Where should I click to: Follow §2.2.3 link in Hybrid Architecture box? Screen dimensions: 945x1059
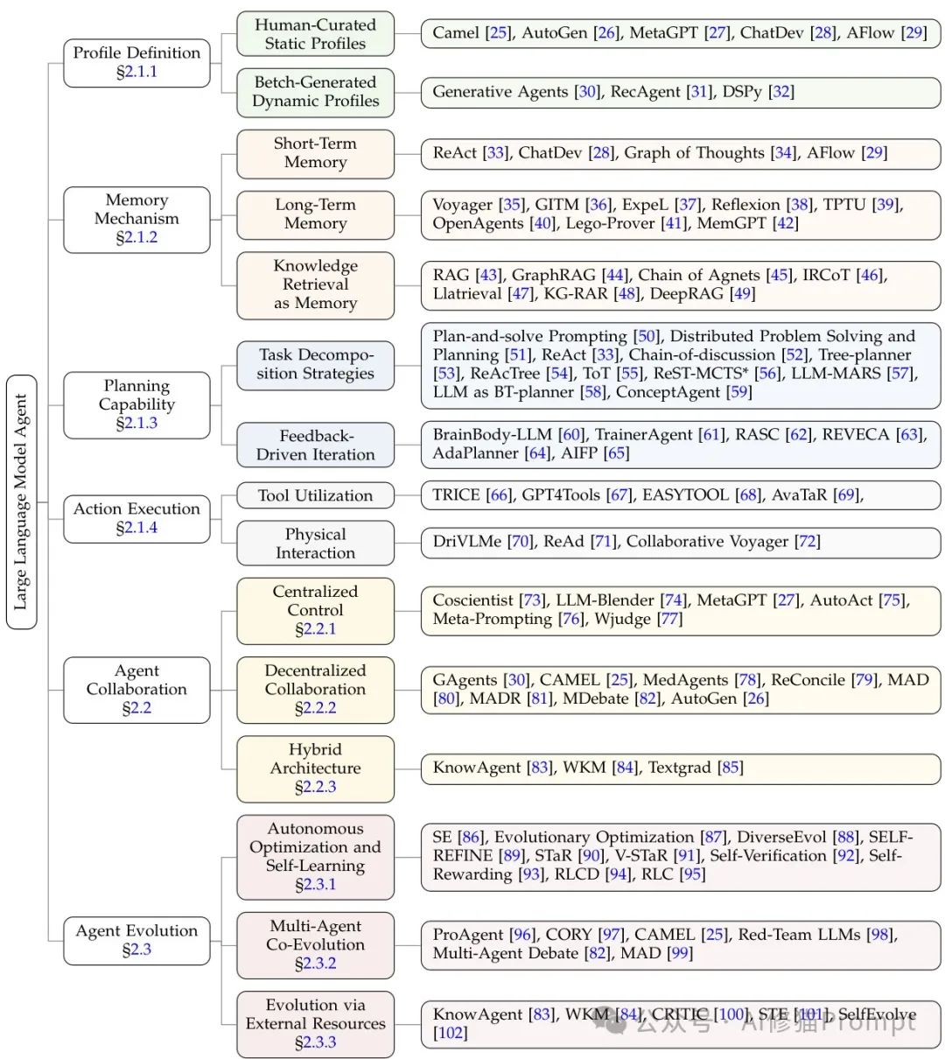click(315, 786)
